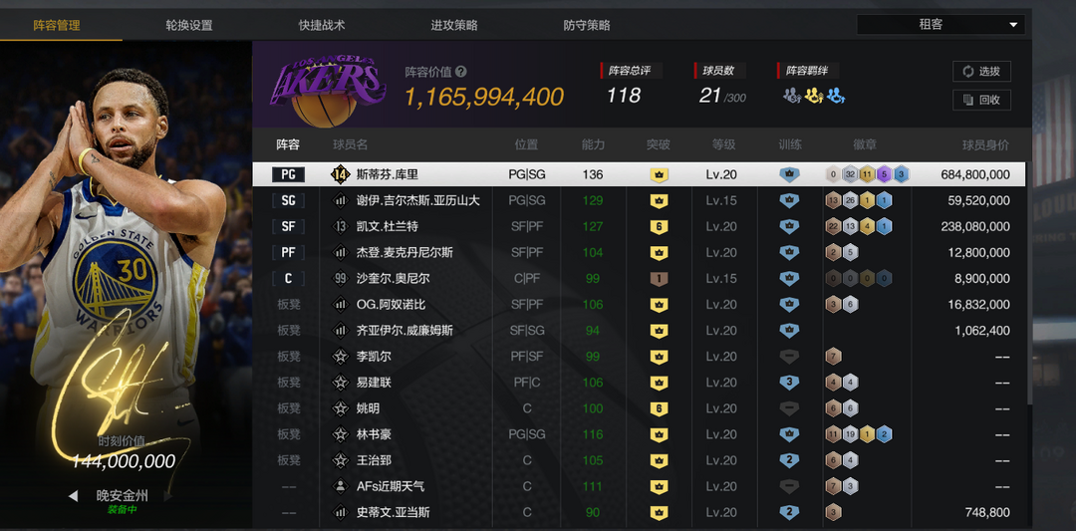Select the PF lineup slot
Screen dimensions: 1076x531
[x=288, y=252]
